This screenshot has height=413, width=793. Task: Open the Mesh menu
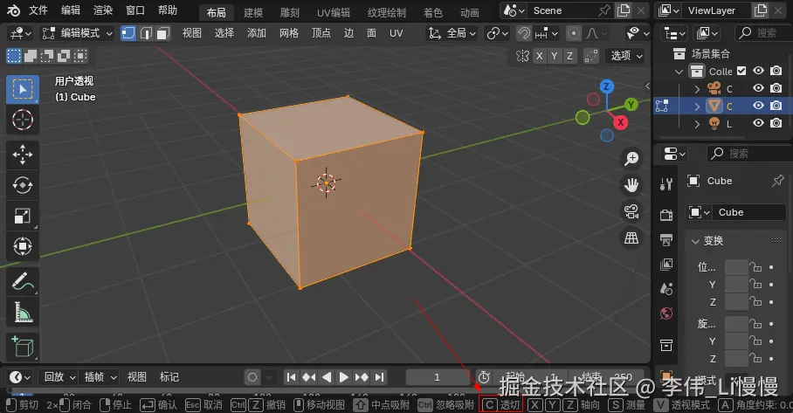tap(289, 33)
